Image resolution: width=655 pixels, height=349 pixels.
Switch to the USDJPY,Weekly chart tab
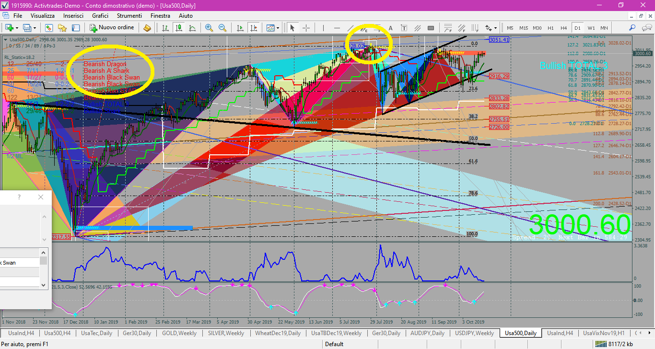tap(475, 333)
